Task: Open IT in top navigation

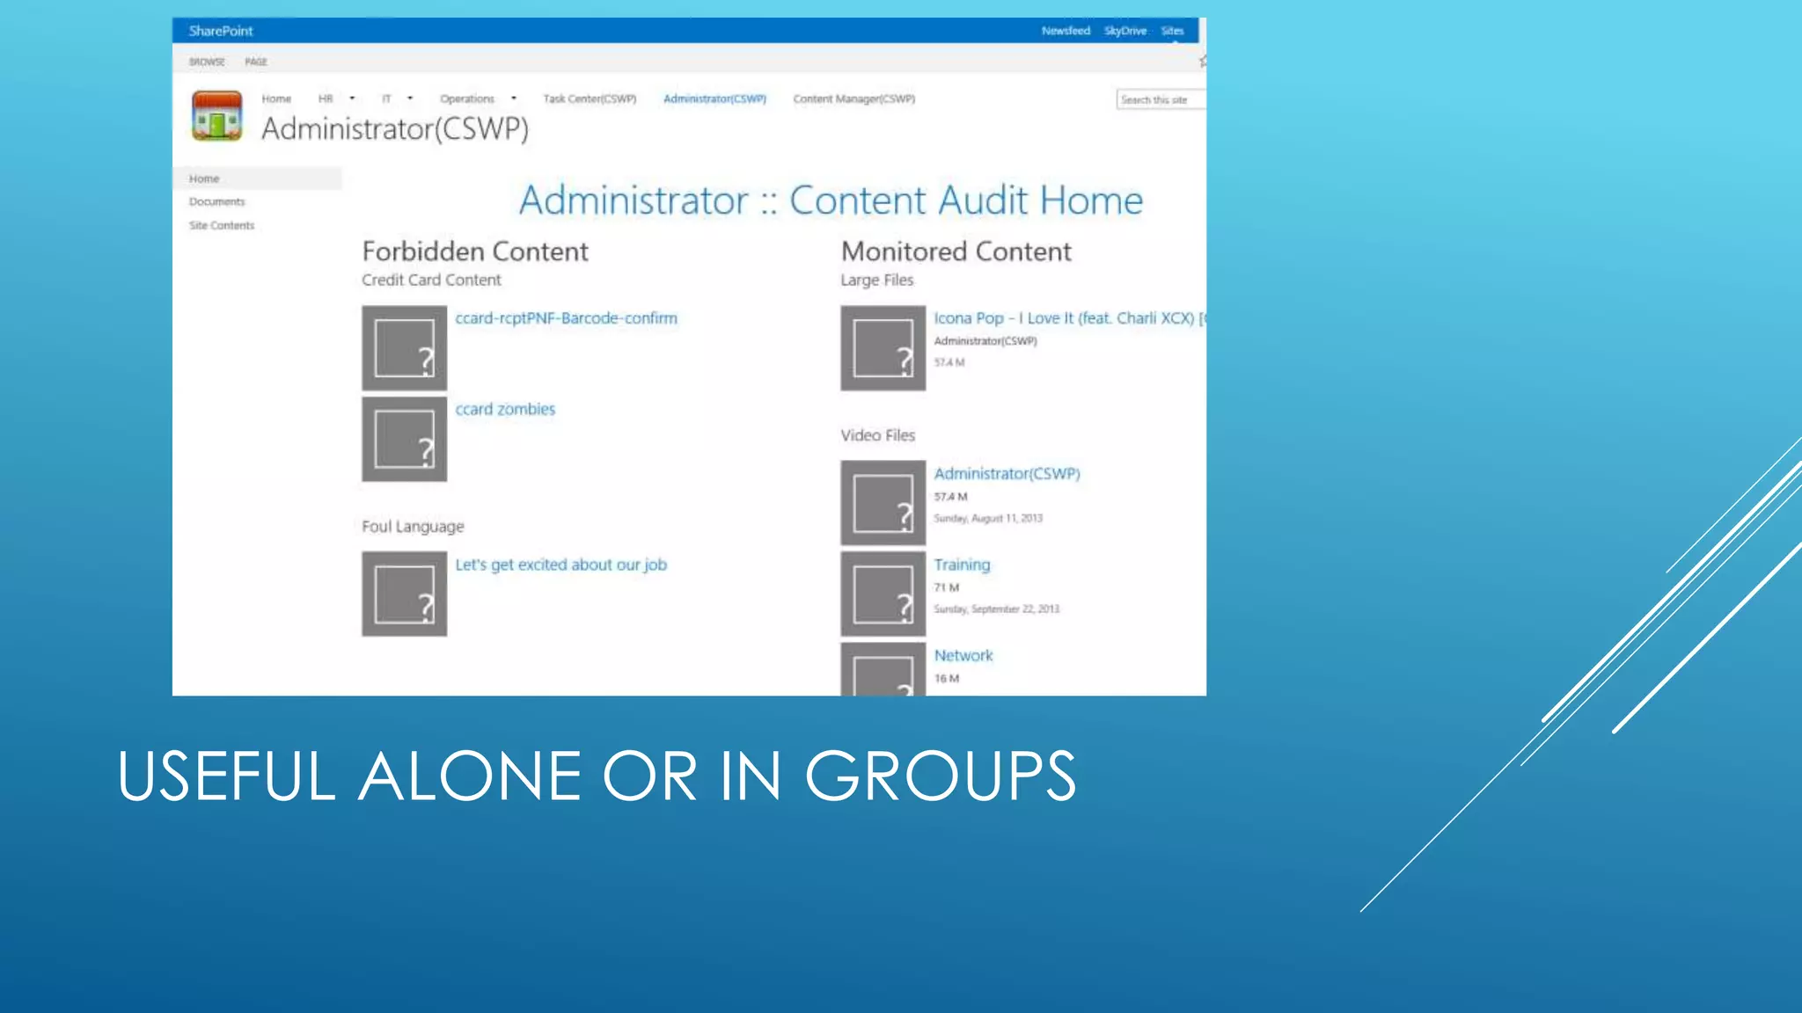Action: coord(386,98)
